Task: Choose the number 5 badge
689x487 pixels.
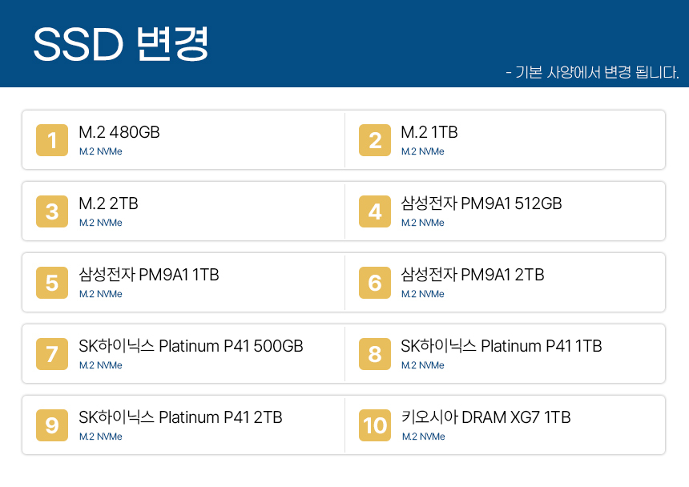Action: point(52,283)
